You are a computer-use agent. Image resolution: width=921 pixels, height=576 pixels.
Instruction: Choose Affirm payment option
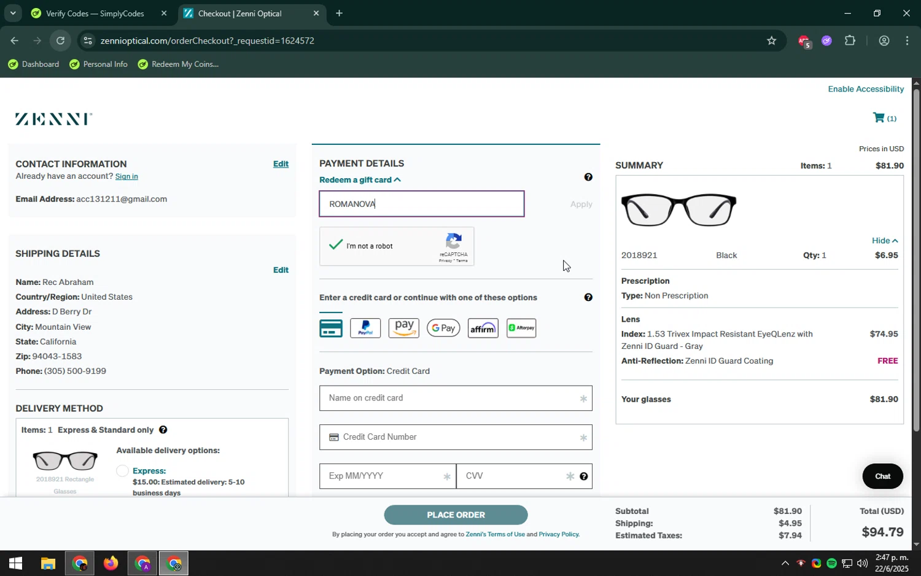pyautogui.click(x=483, y=329)
